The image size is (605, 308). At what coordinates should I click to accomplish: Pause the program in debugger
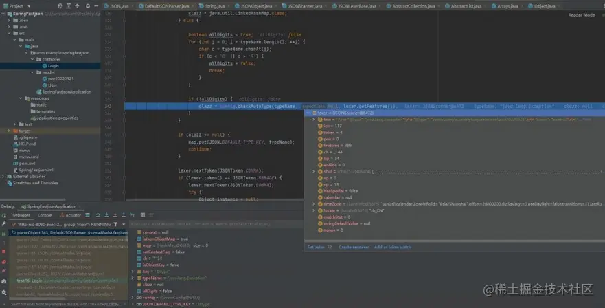(4, 243)
